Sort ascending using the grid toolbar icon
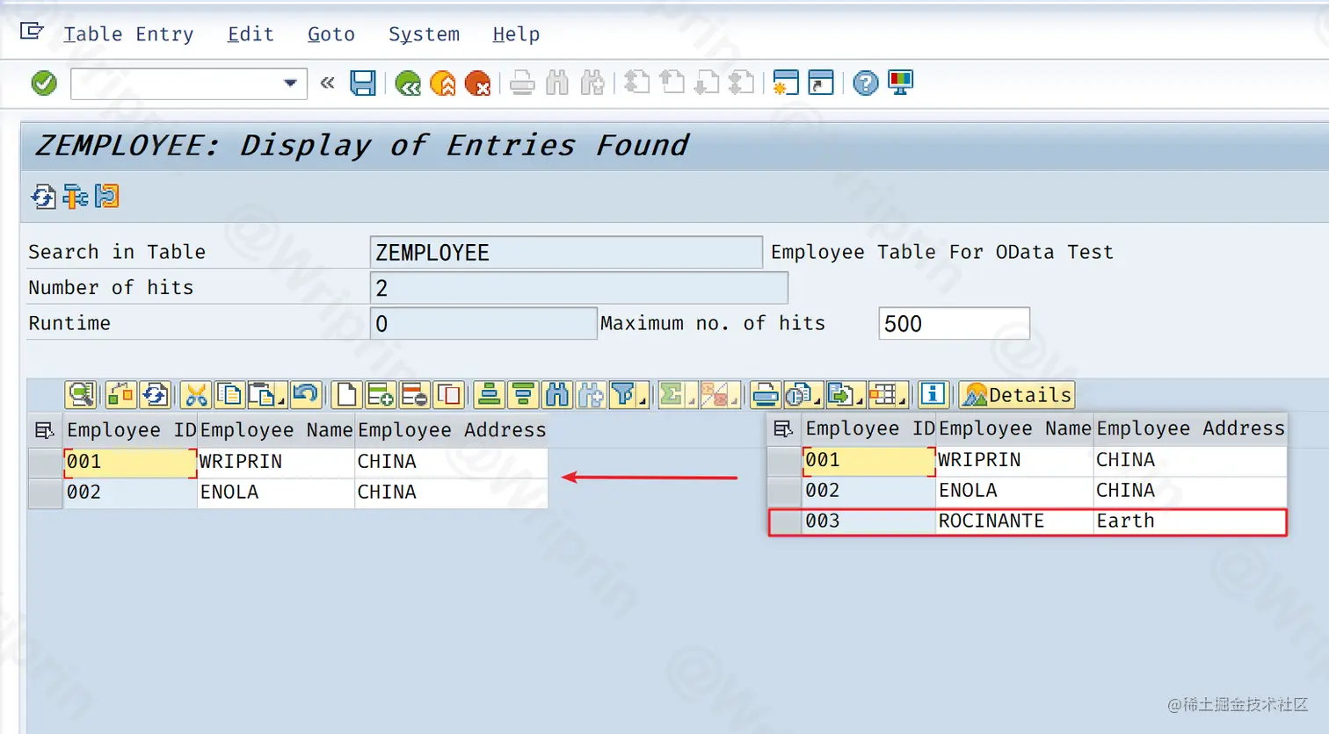The image size is (1329, 734). (x=489, y=395)
